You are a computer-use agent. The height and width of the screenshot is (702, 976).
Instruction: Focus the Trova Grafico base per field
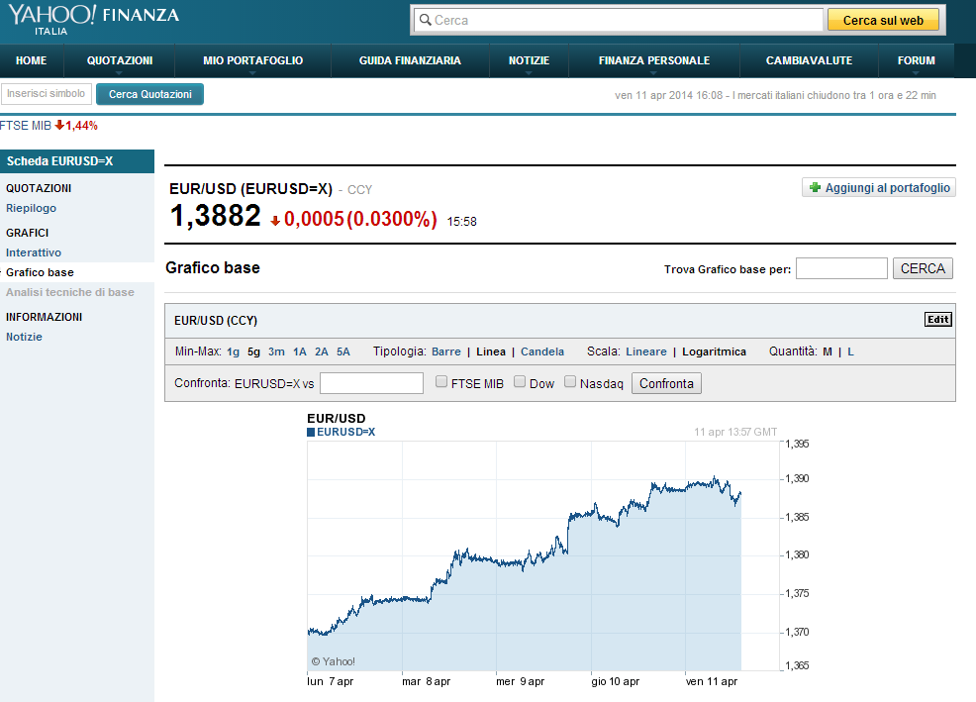(x=841, y=268)
